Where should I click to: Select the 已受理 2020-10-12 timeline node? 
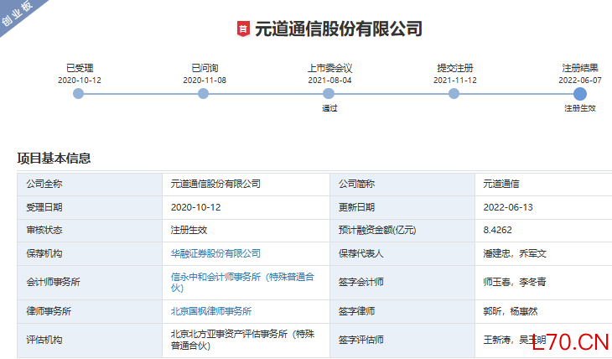click(x=79, y=94)
